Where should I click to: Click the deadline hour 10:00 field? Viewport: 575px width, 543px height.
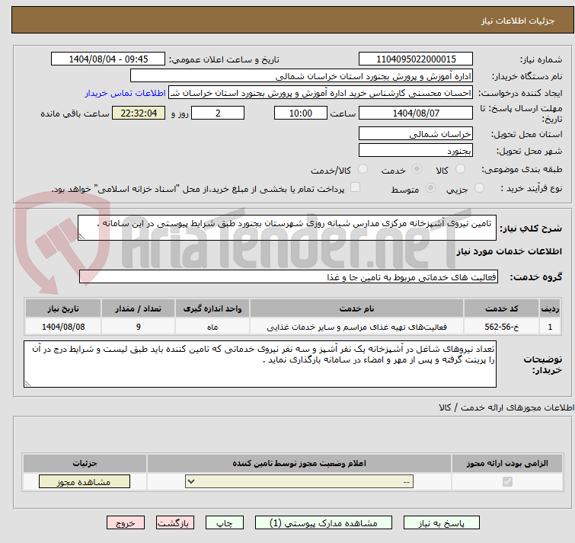click(x=301, y=113)
